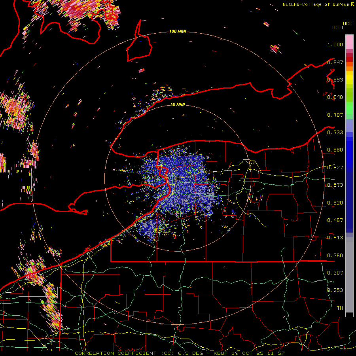Select the 50 NMI range ring label

pyautogui.click(x=178, y=104)
